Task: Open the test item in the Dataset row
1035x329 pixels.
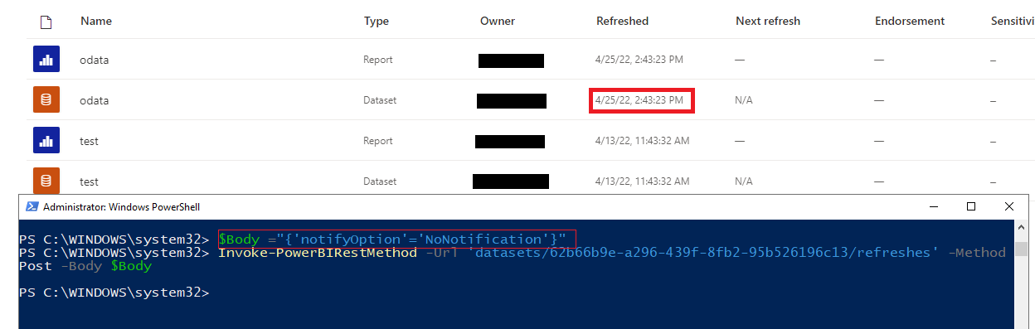Action: (x=89, y=181)
